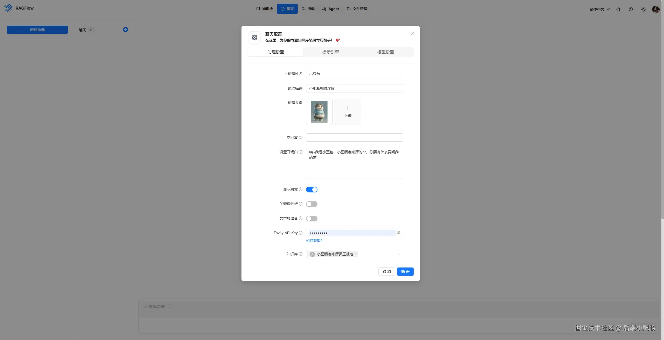Open the help question-mark icon in header

[631, 9]
